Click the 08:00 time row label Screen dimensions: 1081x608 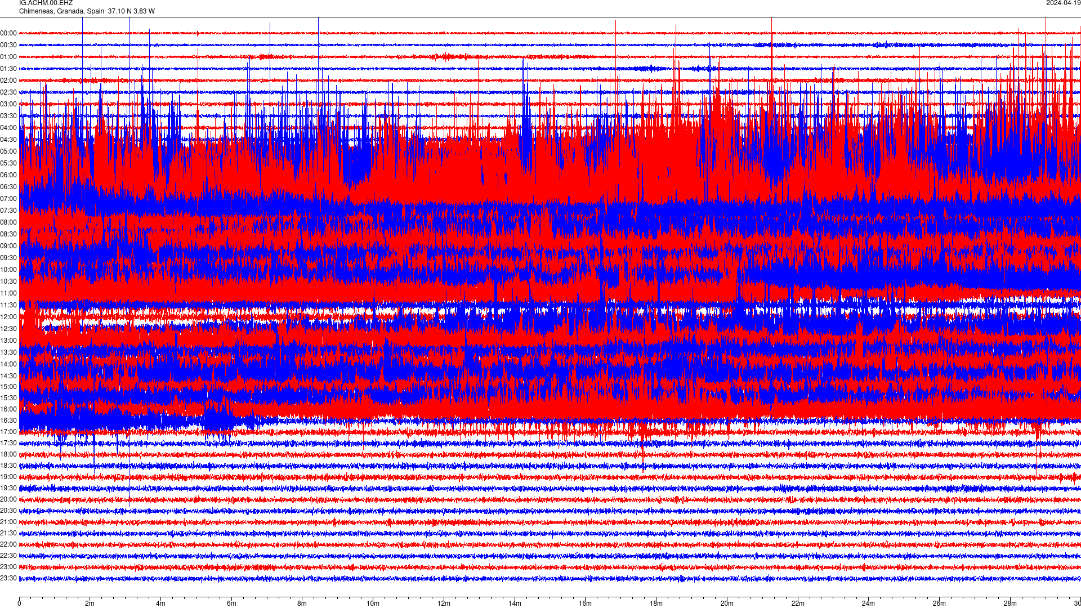pyautogui.click(x=8, y=222)
